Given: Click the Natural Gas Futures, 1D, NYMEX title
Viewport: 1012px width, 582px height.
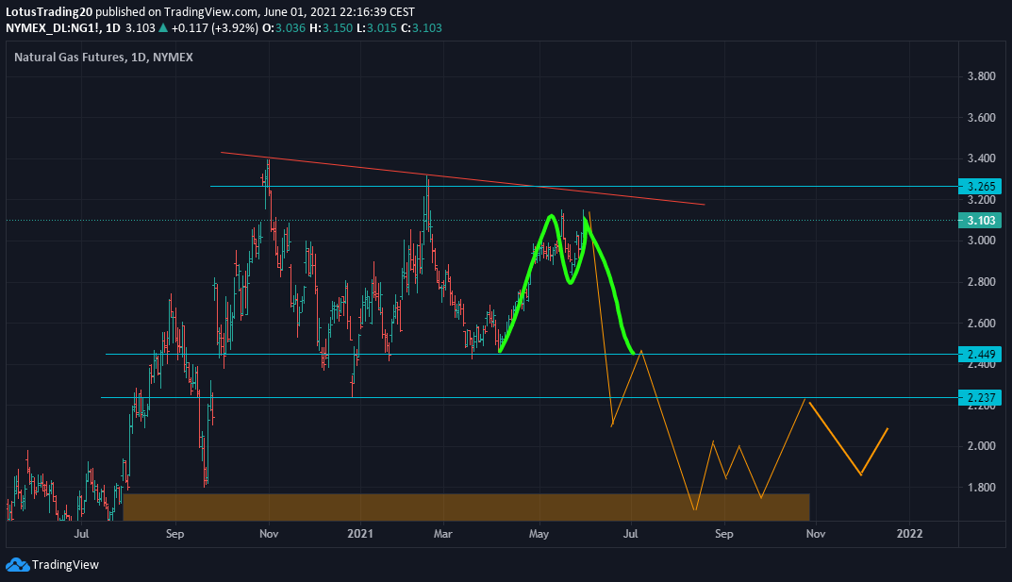Looking at the screenshot, I should [103, 58].
